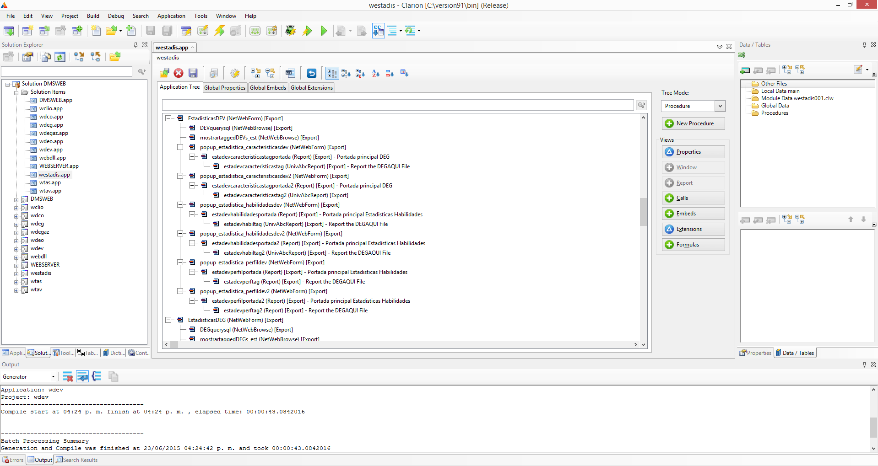Click the A-Z sort icon
The height and width of the screenshot is (466, 878).
[375, 73]
